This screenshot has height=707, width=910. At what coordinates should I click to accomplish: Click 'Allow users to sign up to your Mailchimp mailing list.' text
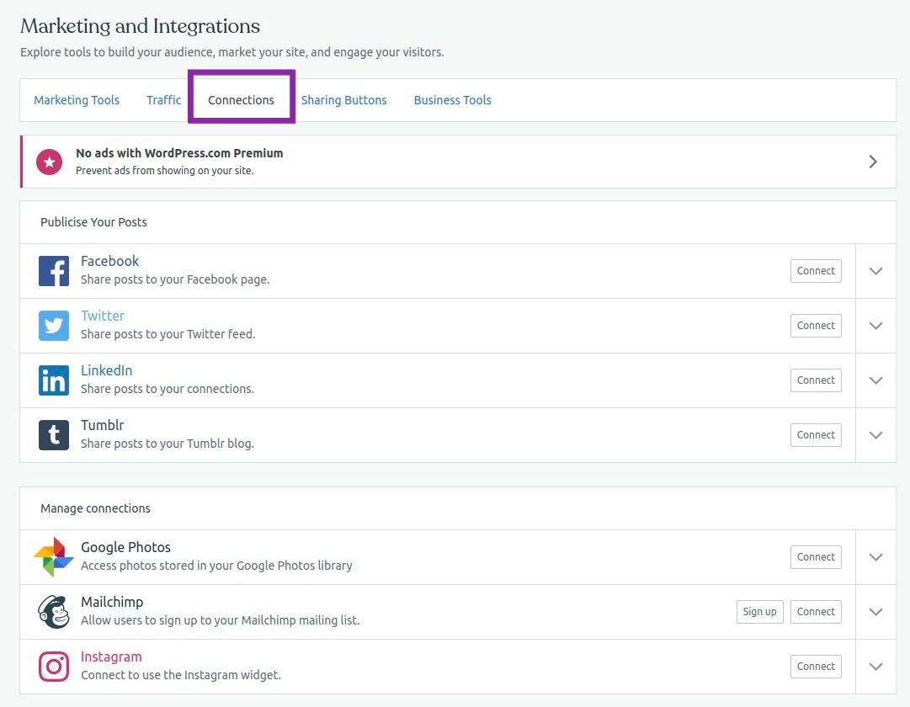coord(220,620)
